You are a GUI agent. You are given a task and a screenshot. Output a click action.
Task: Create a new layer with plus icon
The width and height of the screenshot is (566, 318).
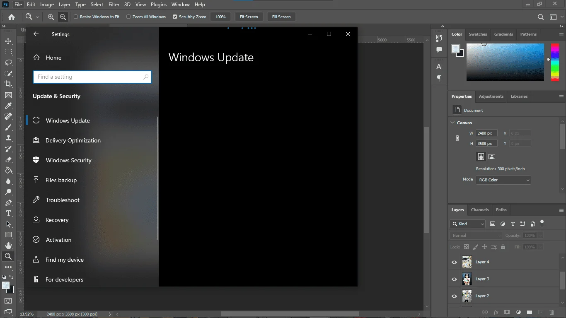[541, 312]
